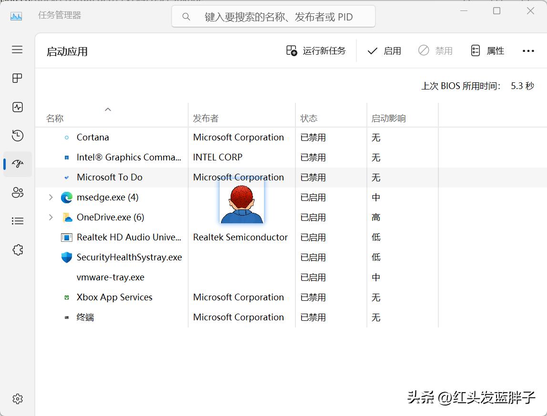The width and height of the screenshot is (547, 416).
Task: Open the Performance page
Action: (x=17, y=107)
